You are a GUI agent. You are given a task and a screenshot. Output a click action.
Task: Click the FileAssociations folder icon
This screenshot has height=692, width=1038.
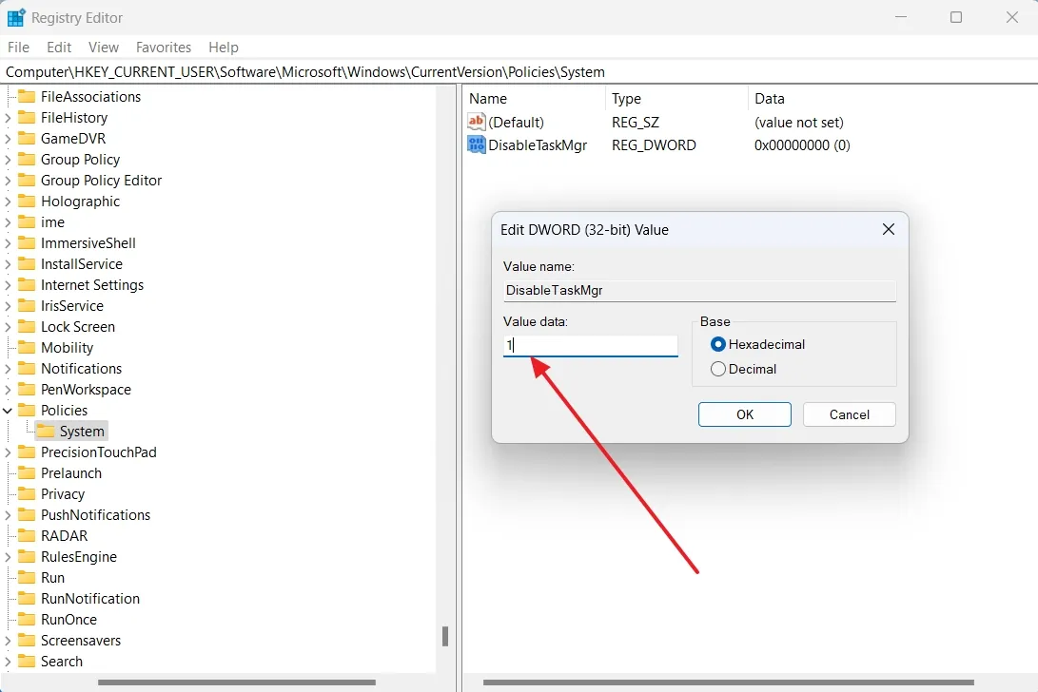click(x=27, y=97)
